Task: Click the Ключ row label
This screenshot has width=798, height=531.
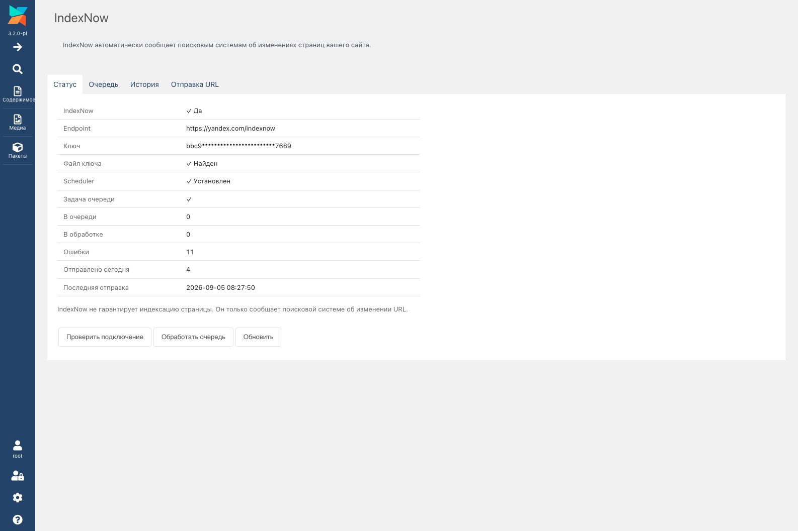Action: [x=72, y=146]
